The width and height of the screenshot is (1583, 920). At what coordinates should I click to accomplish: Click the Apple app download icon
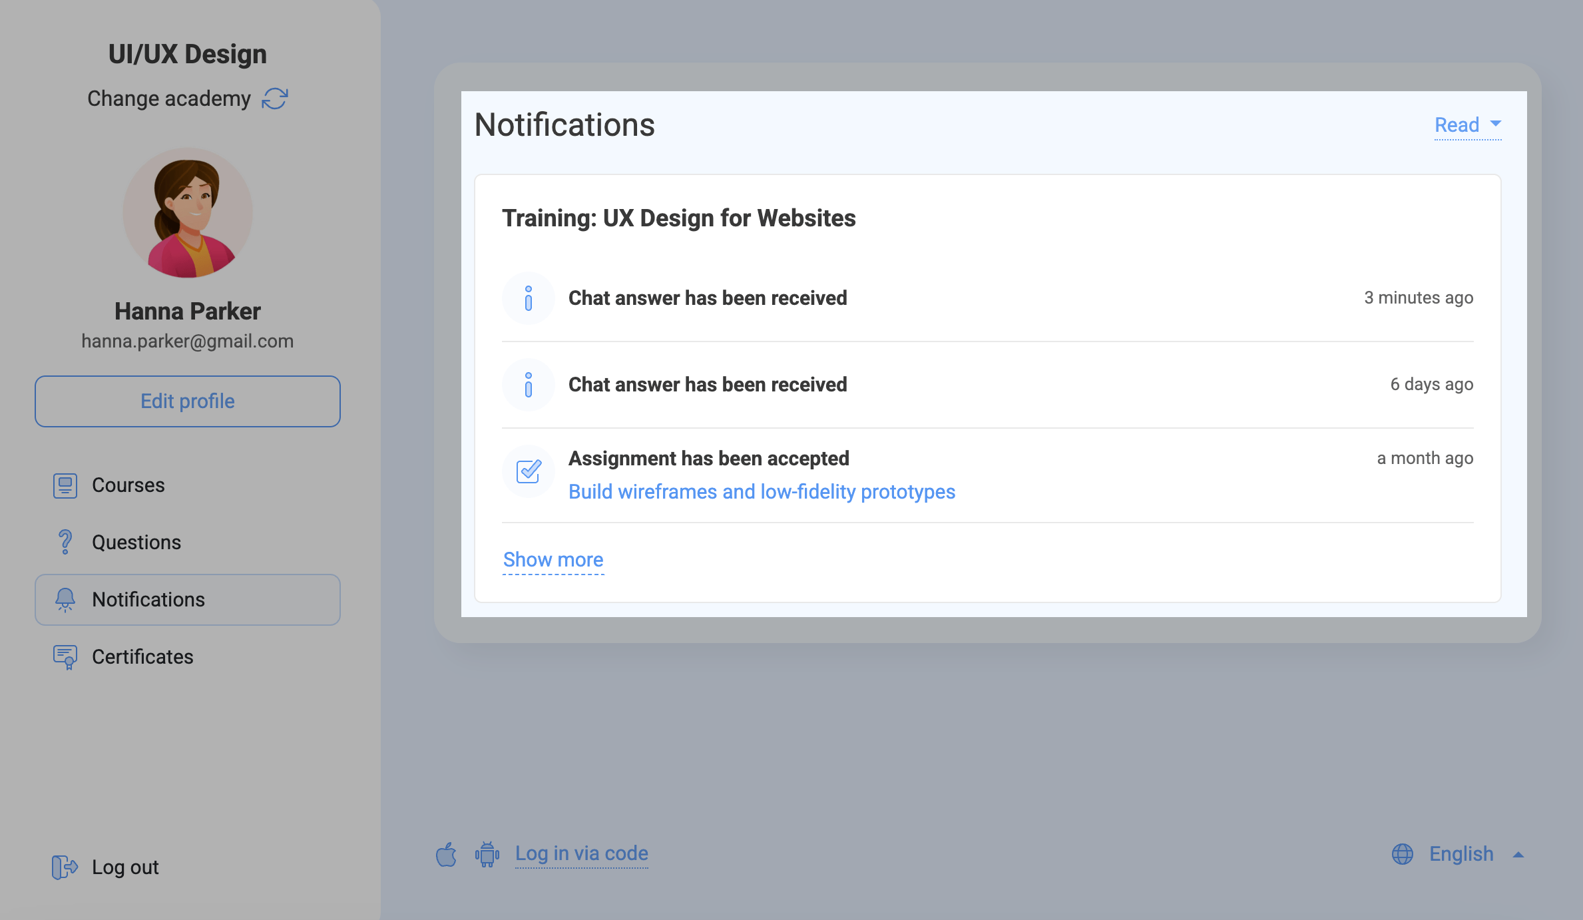pos(446,854)
